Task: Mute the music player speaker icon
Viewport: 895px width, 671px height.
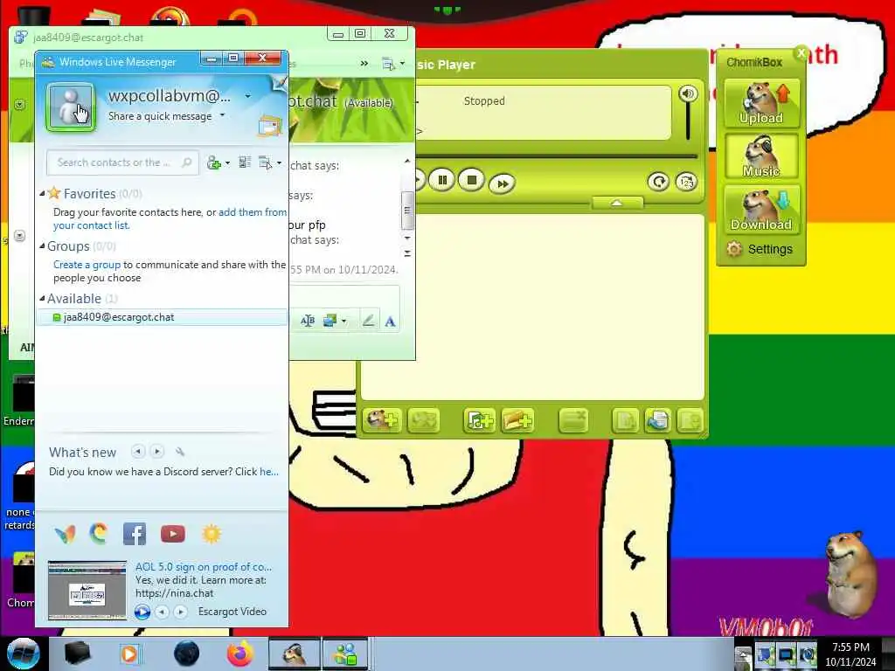Action: coord(688,93)
